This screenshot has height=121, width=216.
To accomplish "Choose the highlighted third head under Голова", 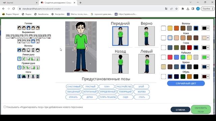I will click(x=28, y=28).
